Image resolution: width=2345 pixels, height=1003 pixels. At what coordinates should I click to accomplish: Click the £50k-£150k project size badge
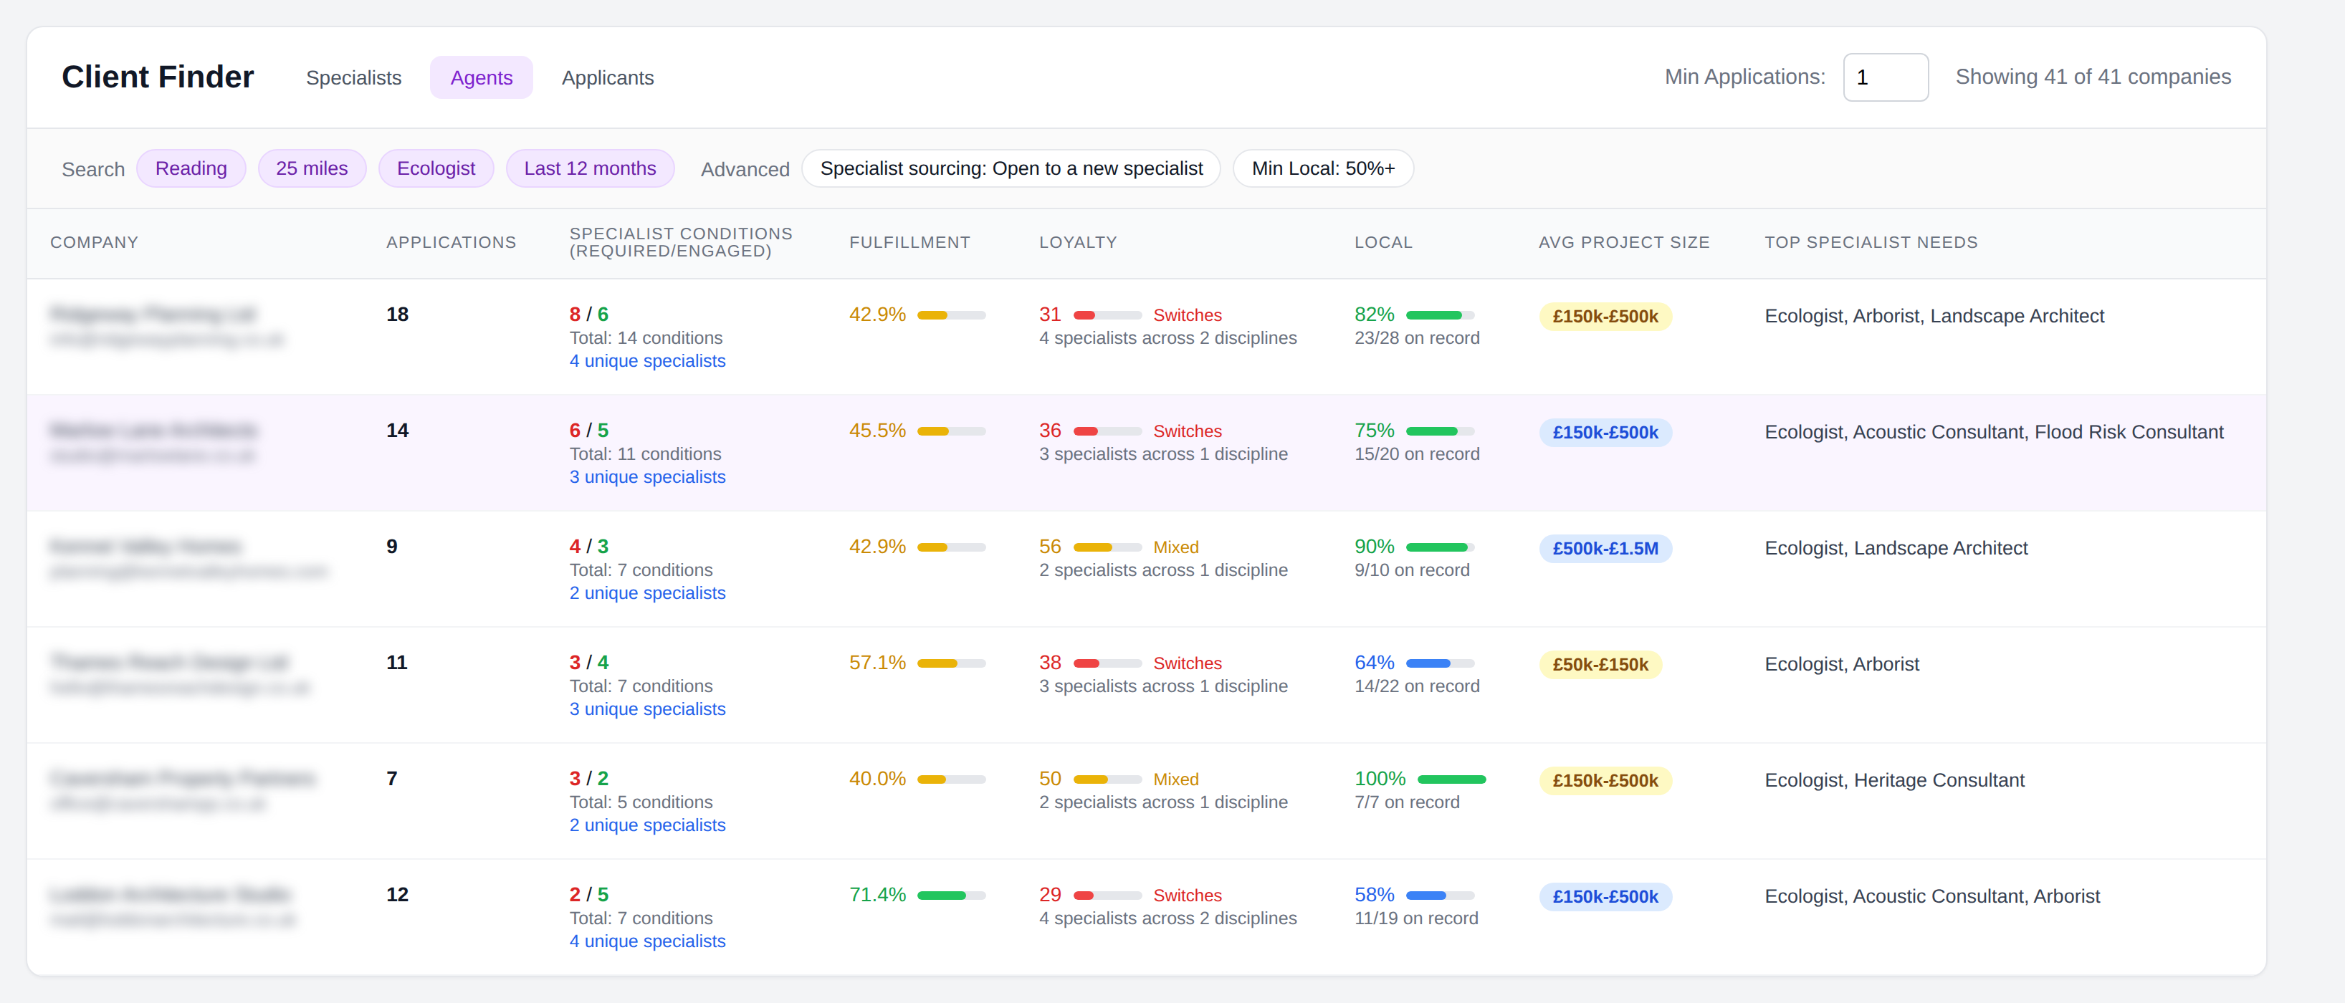(1600, 664)
